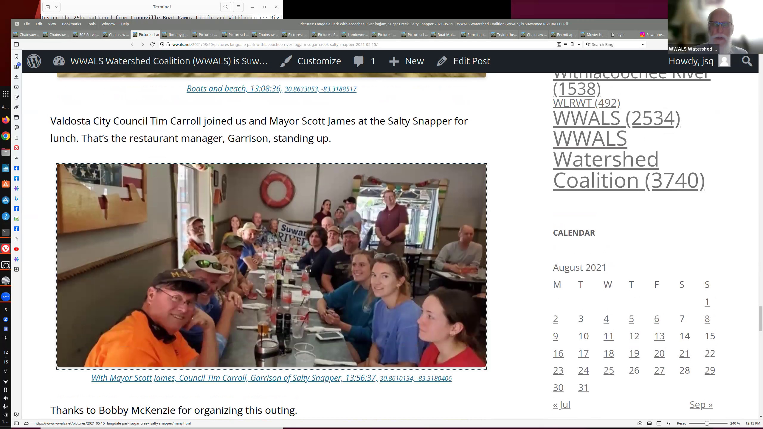Open the Window menu
The width and height of the screenshot is (763, 429).
(108, 24)
